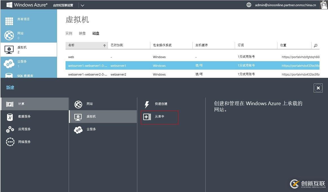Image resolution: width=328 pixels, height=192 pixels.
Task: Select the 数据服务 database icon
Action: (10, 117)
